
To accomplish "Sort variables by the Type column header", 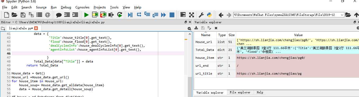I will [222, 35].
